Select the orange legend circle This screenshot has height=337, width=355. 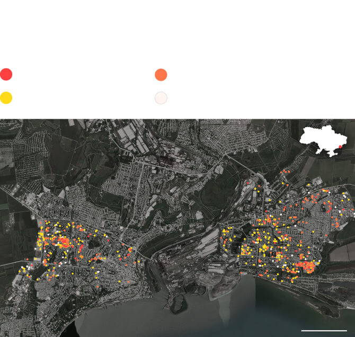click(x=161, y=75)
